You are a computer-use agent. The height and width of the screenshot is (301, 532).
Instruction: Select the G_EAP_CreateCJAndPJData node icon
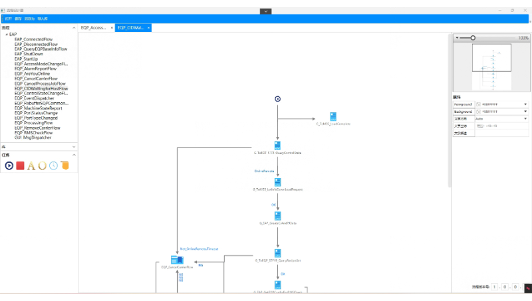(277, 216)
